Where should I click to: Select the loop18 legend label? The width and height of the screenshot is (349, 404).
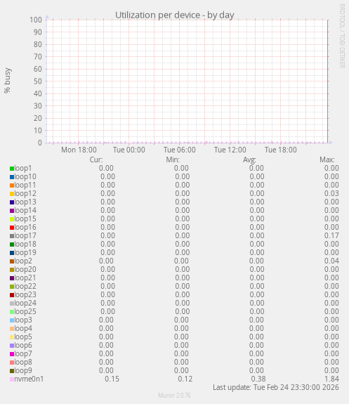[x=25, y=244]
